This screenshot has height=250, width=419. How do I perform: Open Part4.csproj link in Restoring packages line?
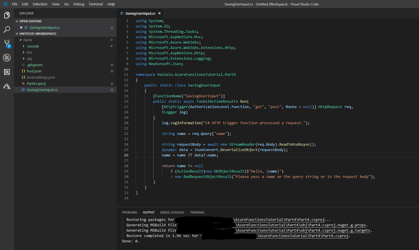[279, 220]
